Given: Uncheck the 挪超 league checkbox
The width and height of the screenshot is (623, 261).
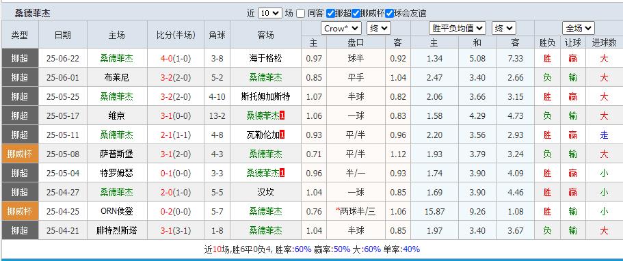Looking at the screenshot, I should coord(330,13).
